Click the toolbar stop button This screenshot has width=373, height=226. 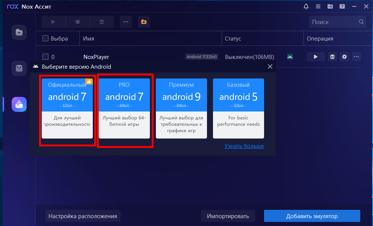click(77, 22)
